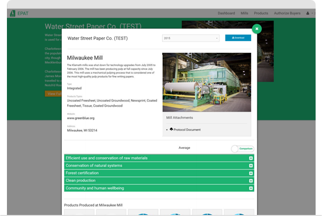Open Authorize Buyers in the navigation
This screenshot has height=216, width=322.
click(287, 13)
